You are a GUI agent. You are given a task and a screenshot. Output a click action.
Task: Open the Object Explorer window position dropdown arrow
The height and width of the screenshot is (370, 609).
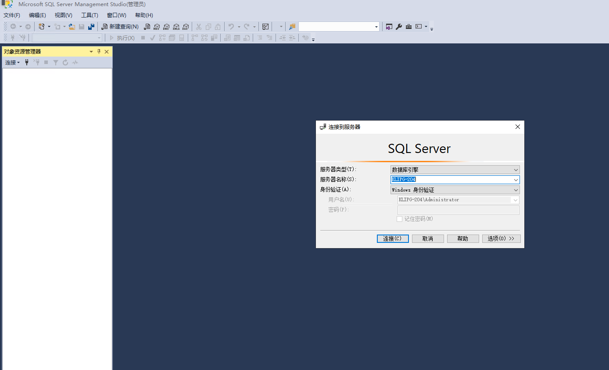tap(91, 52)
